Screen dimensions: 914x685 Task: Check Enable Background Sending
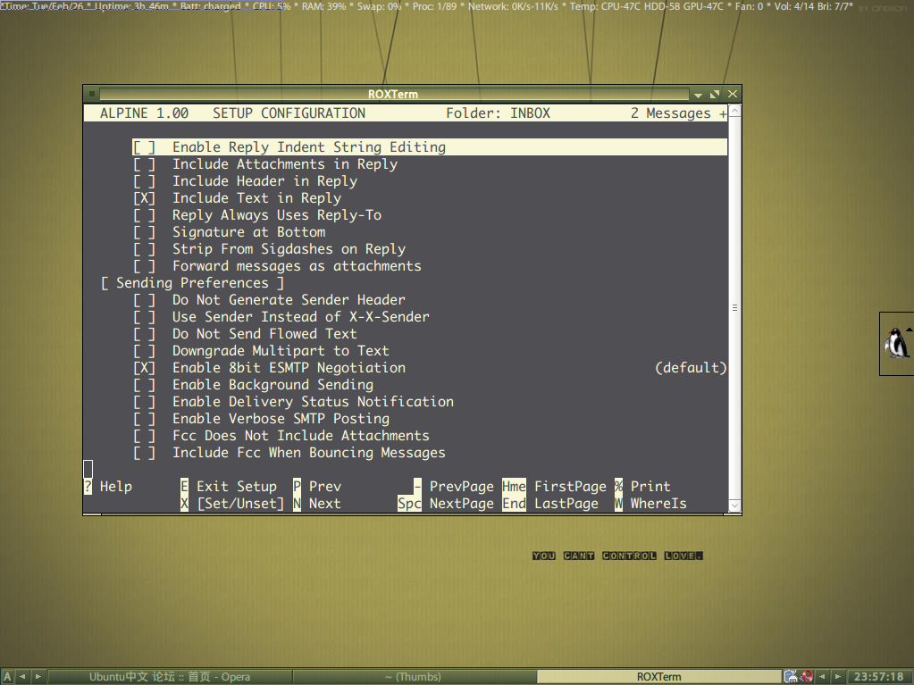click(144, 384)
